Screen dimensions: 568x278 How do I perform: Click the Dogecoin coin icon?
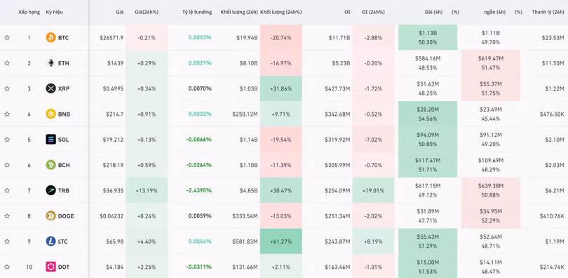click(x=50, y=216)
